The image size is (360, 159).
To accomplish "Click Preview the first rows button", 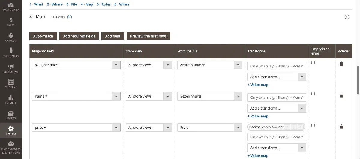I will [x=148, y=36].
